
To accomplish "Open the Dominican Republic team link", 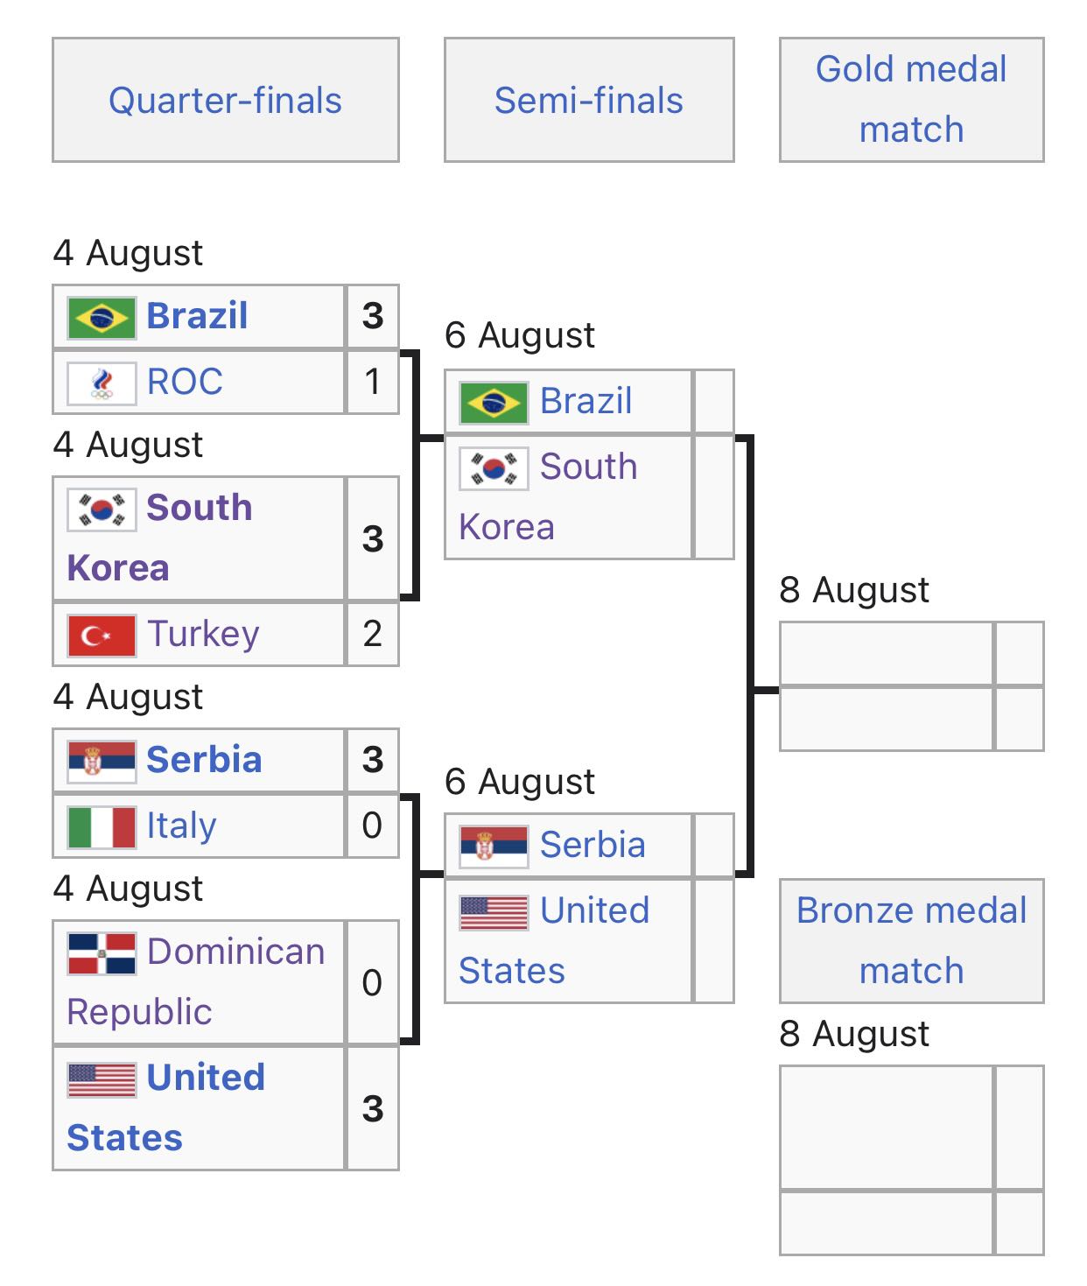I will click(196, 981).
